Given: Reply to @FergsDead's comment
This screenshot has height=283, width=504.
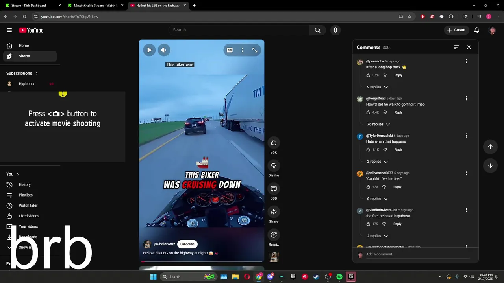Looking at the screenshot, I should [x=398, y=112].
